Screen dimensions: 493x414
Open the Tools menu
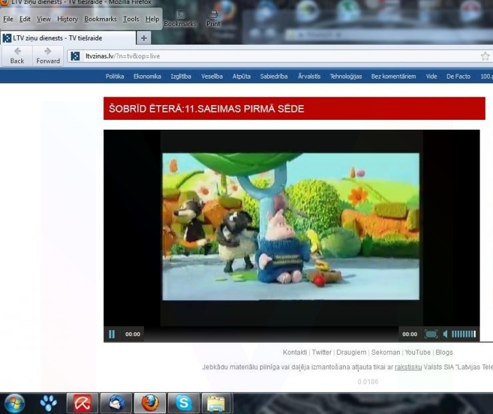(131, 19)
